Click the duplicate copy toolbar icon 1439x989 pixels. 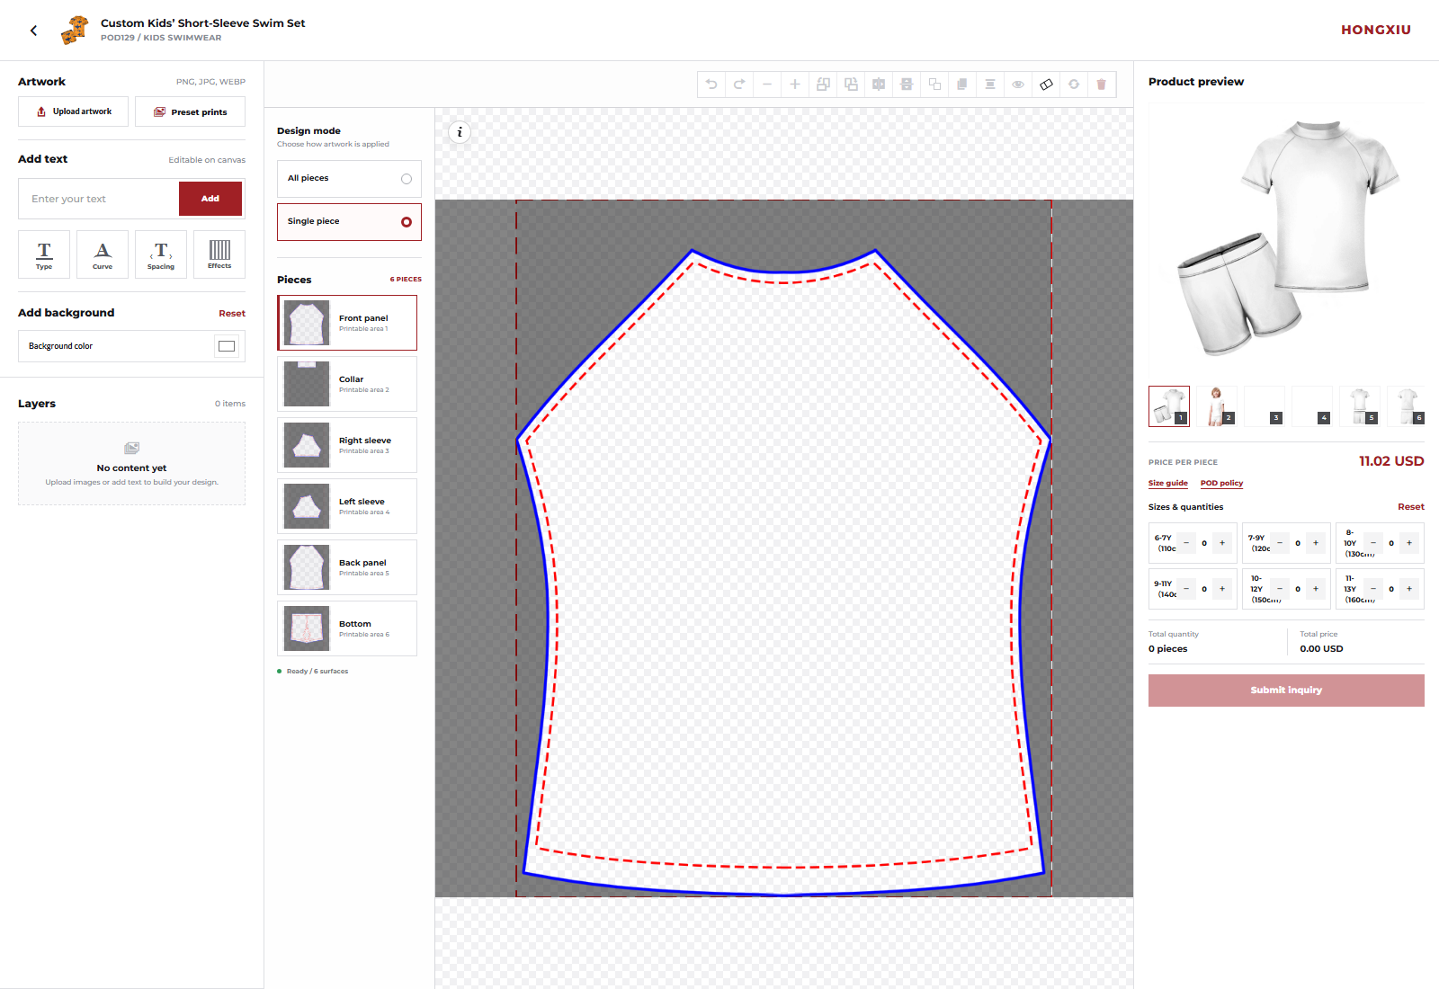click(x=962, y=85)
